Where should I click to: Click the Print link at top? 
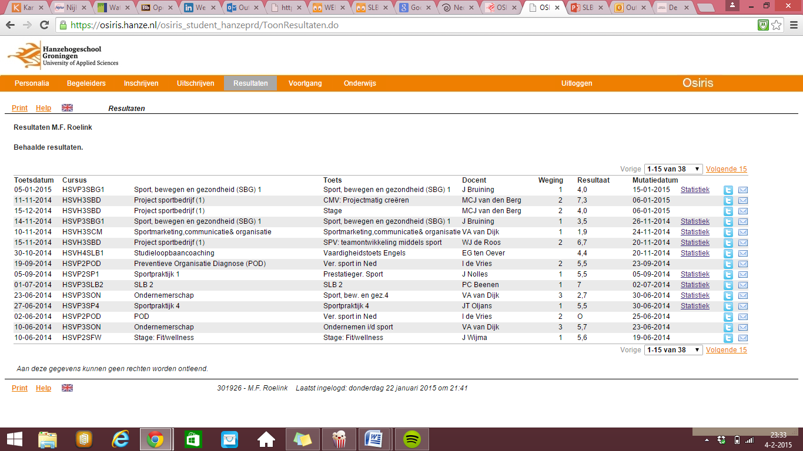click(x=19, y=108)
